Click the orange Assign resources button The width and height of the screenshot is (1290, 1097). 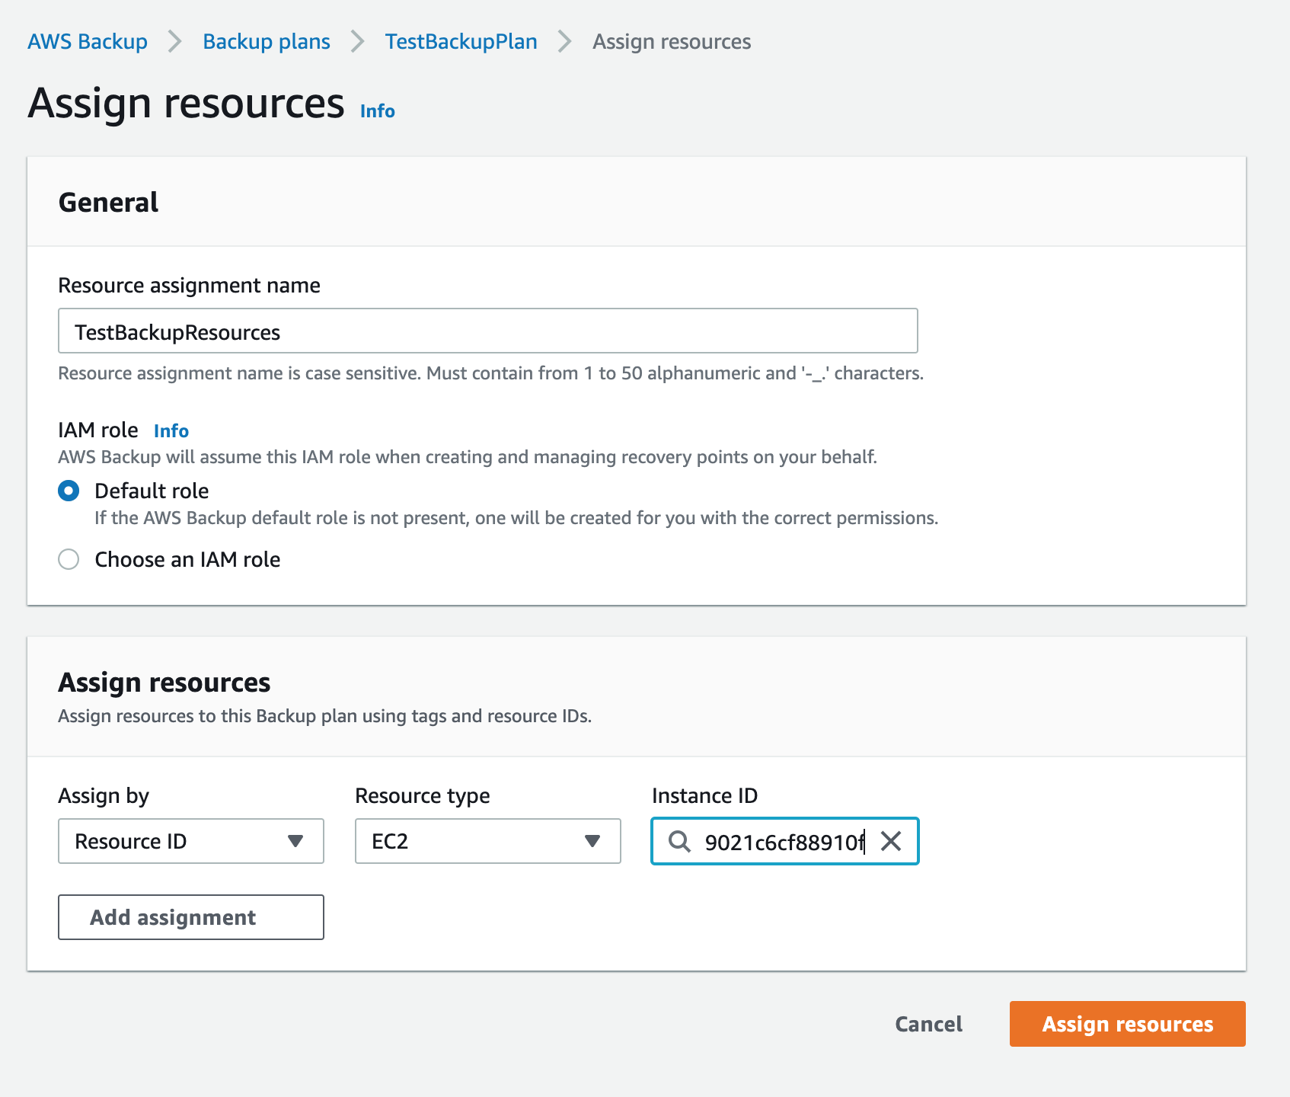[x=1128, y=1024]
